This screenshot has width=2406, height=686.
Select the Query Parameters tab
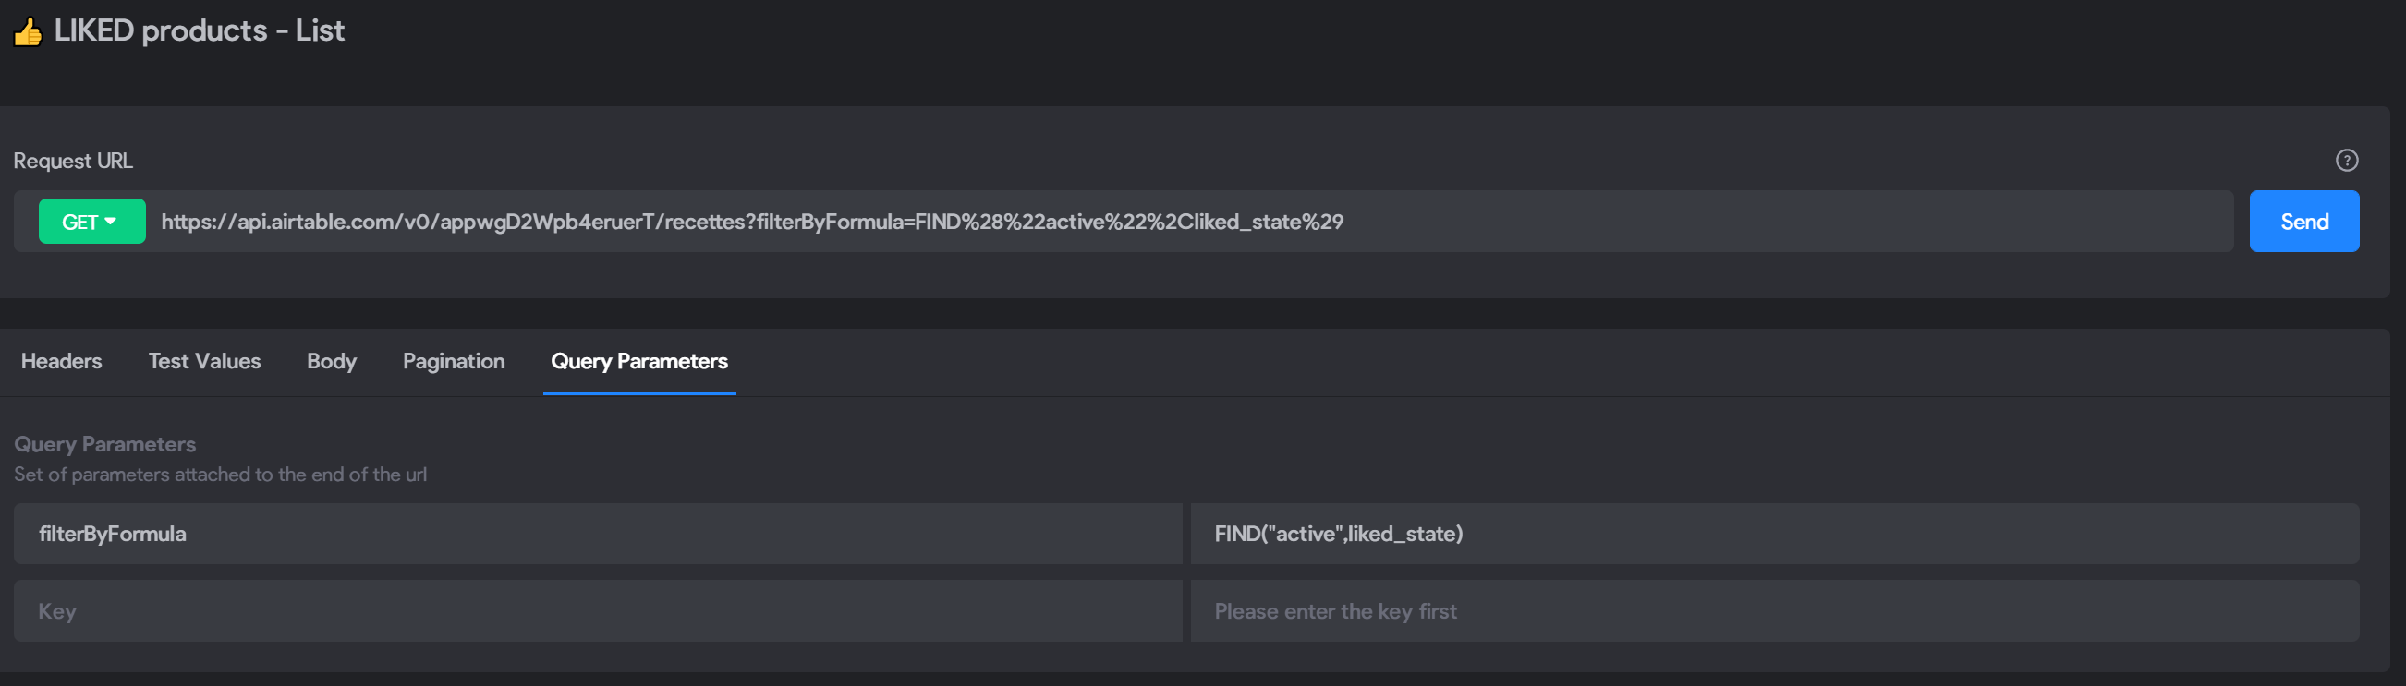tap(638, 361)
